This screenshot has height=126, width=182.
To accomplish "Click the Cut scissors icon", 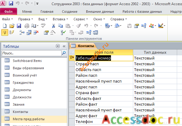I will (53, 26).
